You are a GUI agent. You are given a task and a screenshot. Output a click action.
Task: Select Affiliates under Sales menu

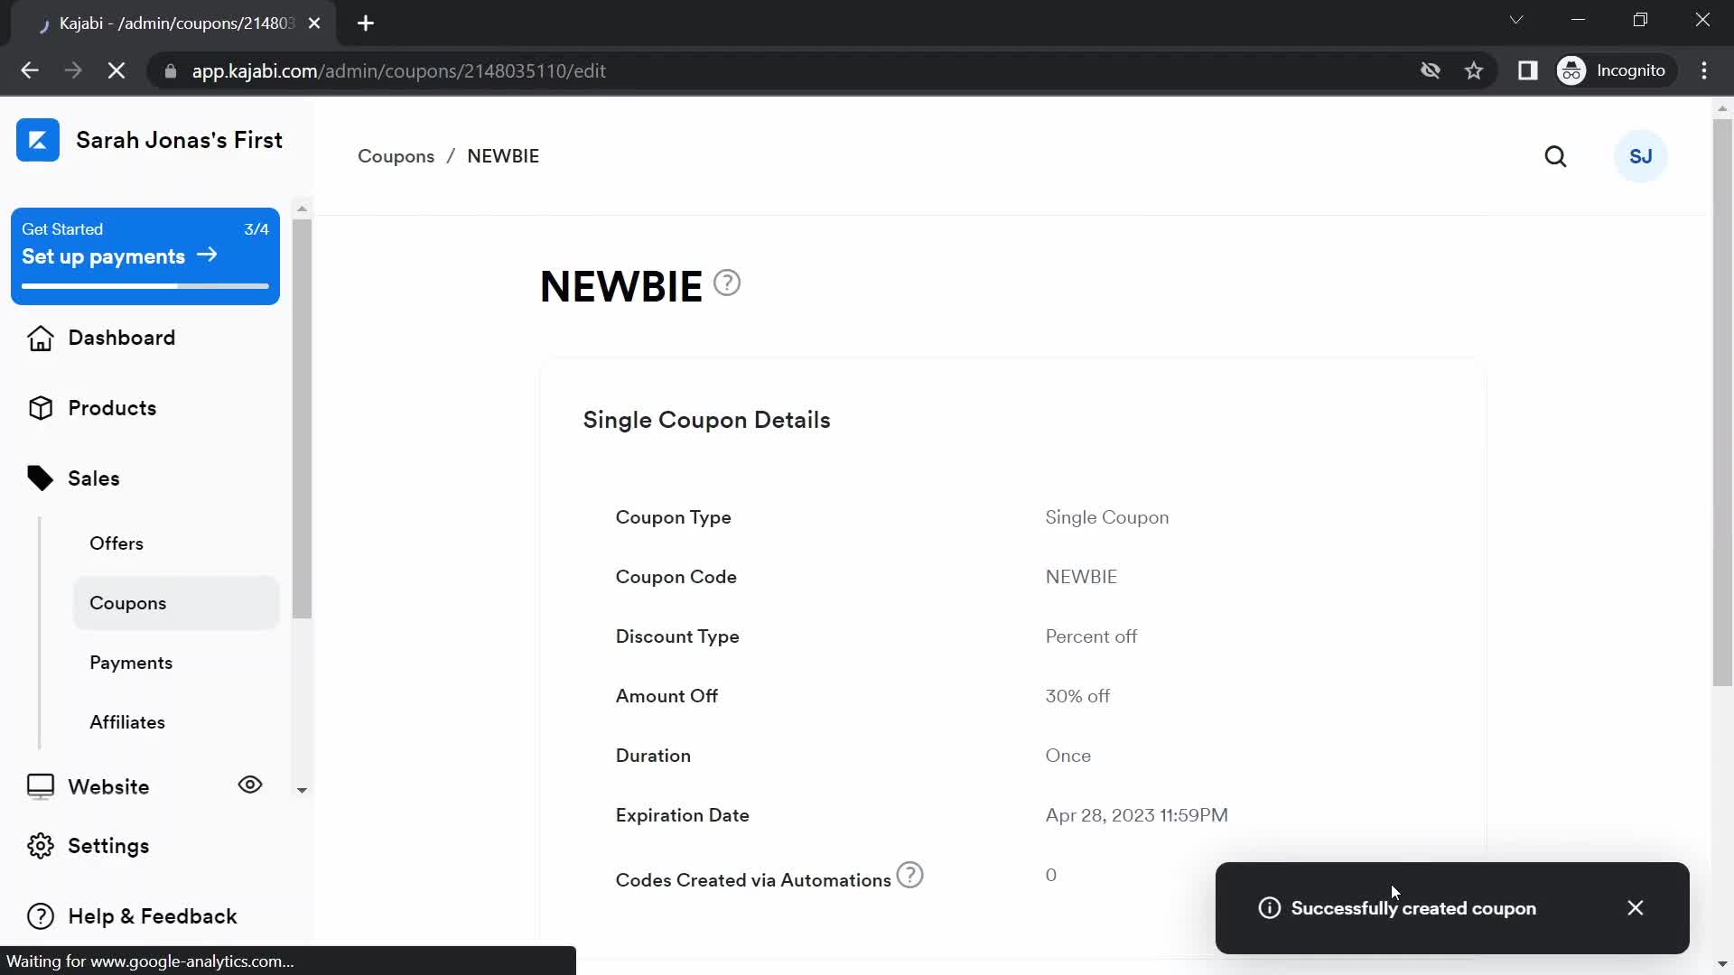[127, 722]
